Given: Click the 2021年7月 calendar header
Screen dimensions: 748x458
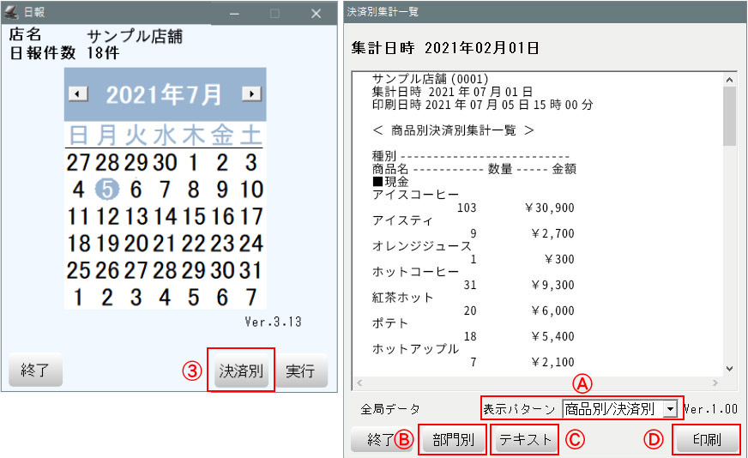Looking at the screenshot, I should (x=164, y=94).
